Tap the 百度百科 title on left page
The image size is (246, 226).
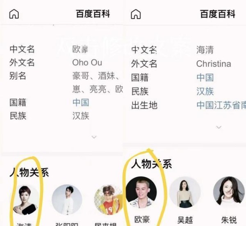pos(93,14)
